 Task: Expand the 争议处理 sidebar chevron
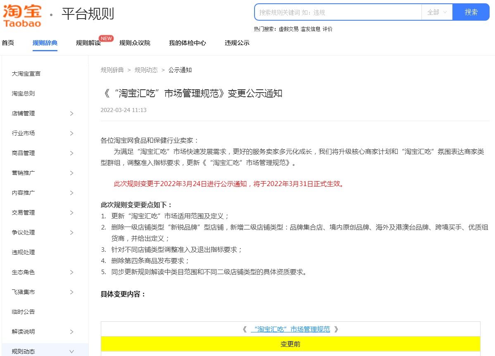(71, 232)
